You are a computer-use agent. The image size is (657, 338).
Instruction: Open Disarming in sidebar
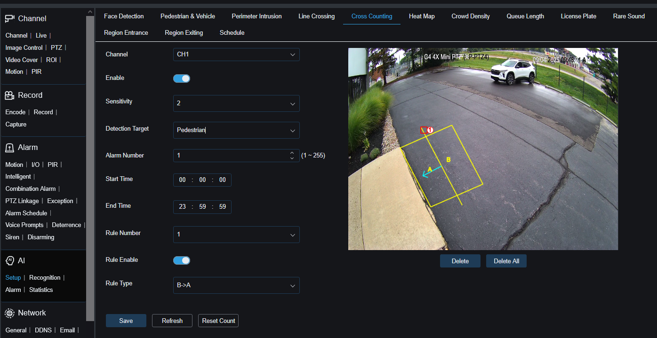pos(41,237)
